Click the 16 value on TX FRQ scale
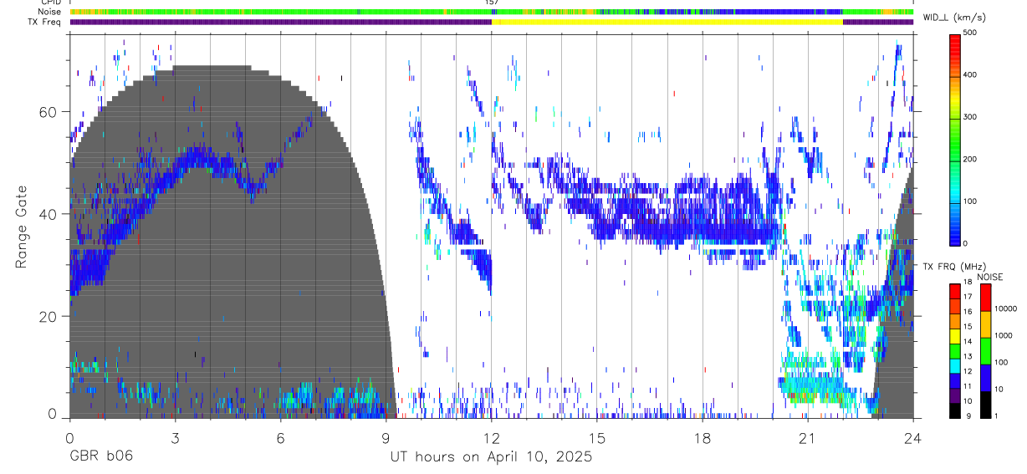The width and height of the screenshot is (1027, 474). (x=968, y=312)
